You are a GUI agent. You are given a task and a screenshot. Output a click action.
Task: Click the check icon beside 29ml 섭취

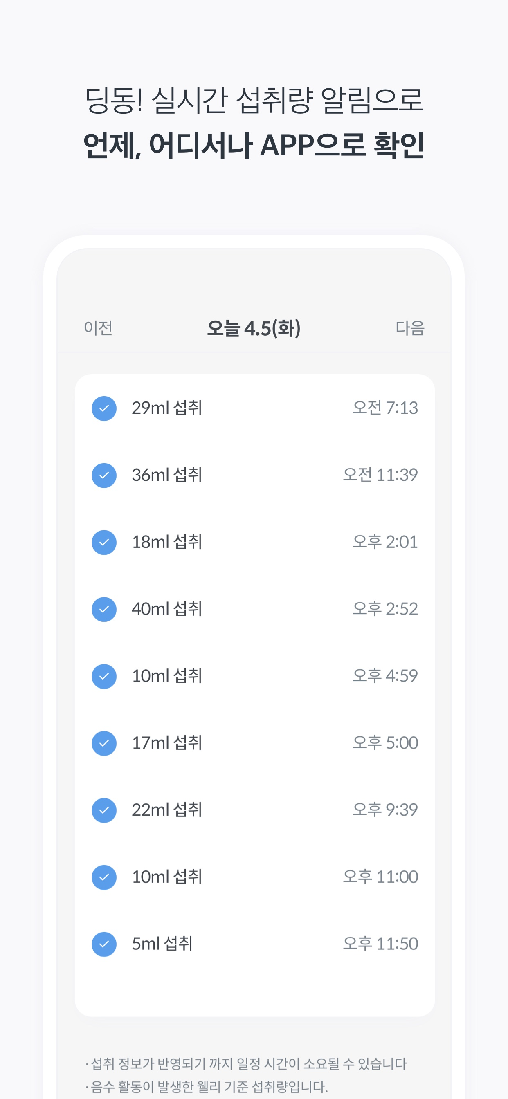click(104, 408)
